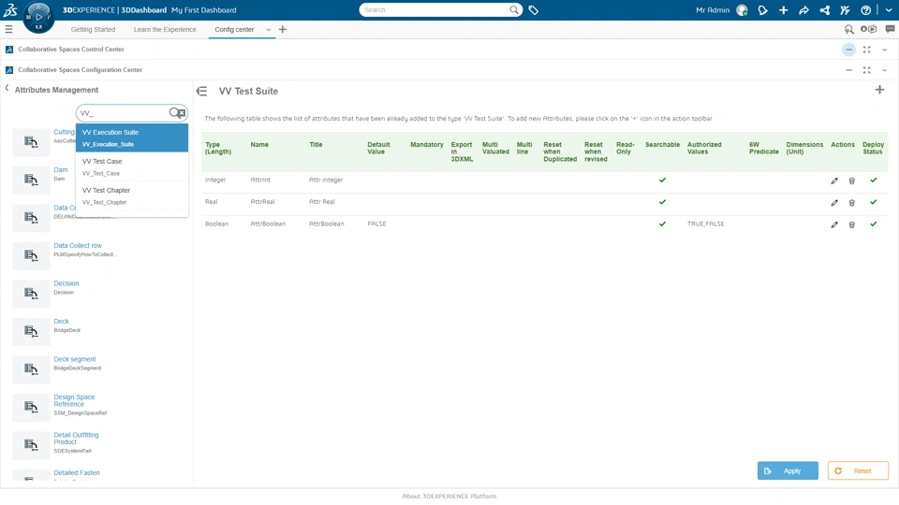Select VV Test Case from suggestions

(x=132, y=166)
